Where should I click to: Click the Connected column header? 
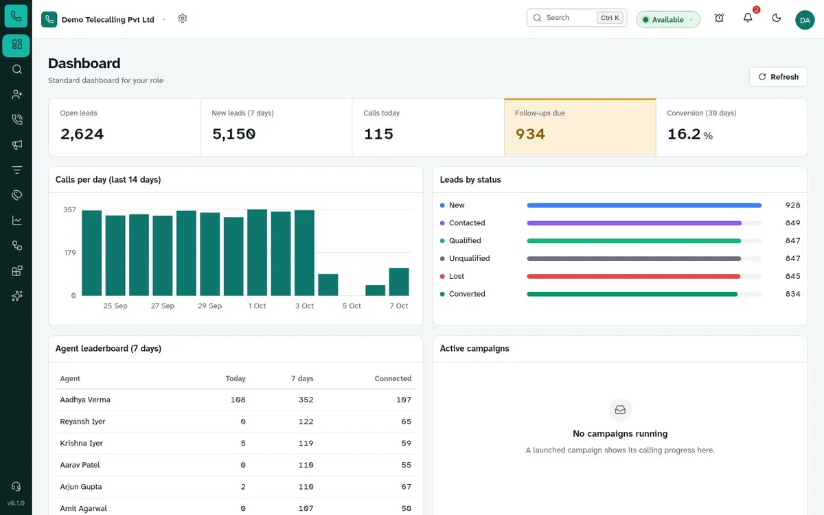(x=393, y=378)
